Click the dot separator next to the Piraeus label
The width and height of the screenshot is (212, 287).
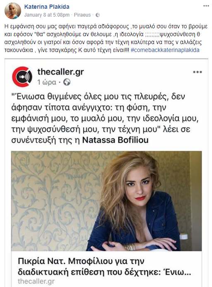click(93, 15)
